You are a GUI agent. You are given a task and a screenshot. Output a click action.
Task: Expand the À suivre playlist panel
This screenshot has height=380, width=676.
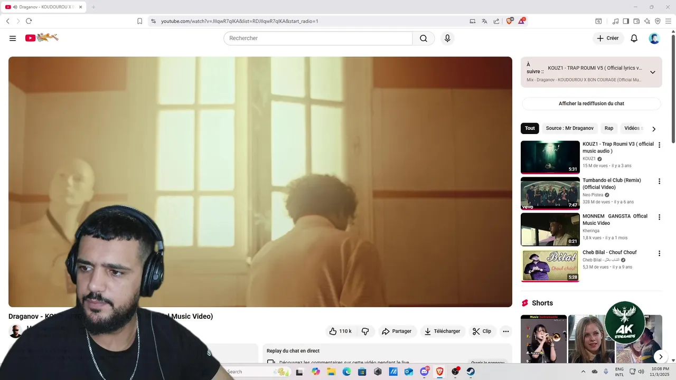(653, 72)
